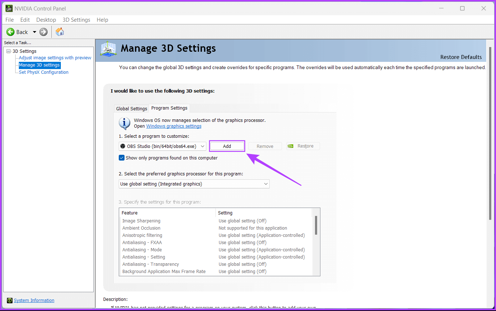Uncheck Show only programs found on this computer
The width and height of the screenshot is (496, 311).
click(x=122, y=158)
